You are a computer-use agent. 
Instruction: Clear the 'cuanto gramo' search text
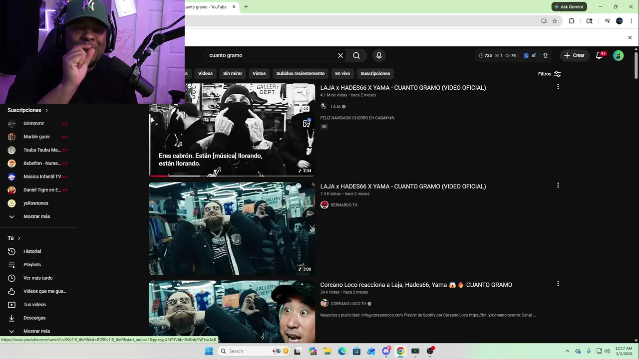pyautogui.click(x=340, y=55)
